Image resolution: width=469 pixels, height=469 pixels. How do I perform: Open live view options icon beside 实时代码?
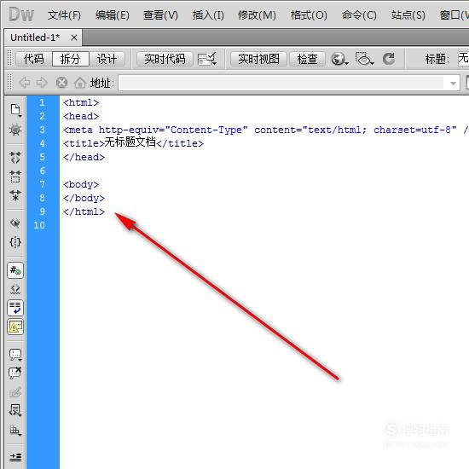207,59
